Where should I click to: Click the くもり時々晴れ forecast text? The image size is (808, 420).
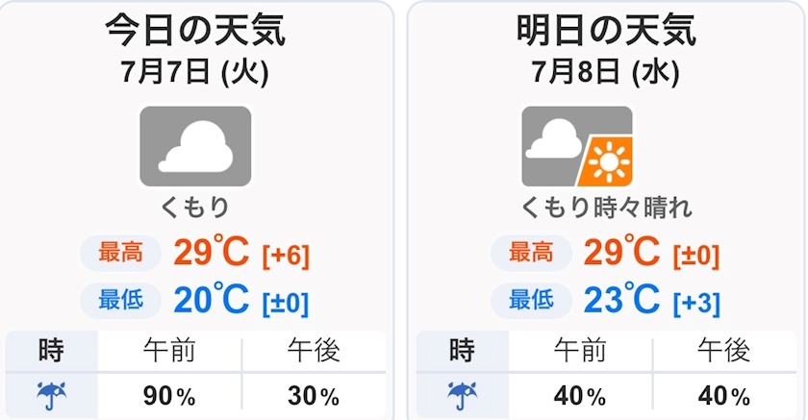click(x=607, y=208)
